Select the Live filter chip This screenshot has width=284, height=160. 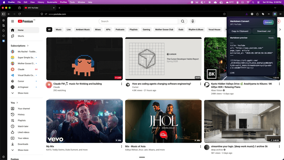[x=69, y=29]
